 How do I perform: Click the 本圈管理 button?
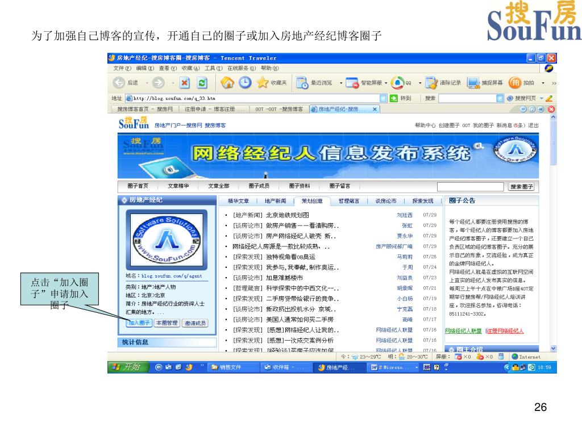pyautogui.click(x=167, y=323)
